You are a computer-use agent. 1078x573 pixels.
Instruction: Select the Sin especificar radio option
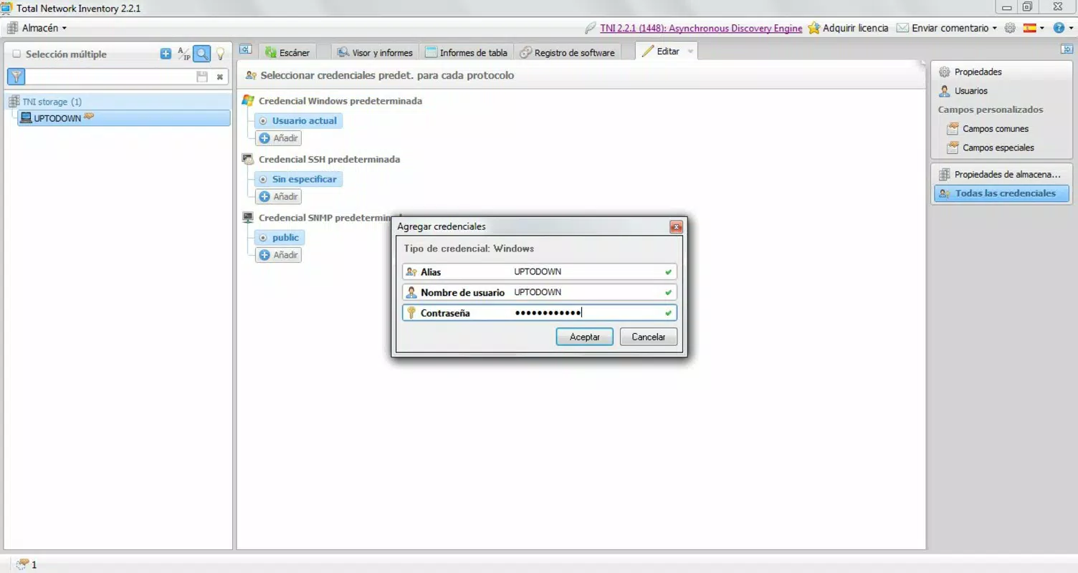point(263,179)
